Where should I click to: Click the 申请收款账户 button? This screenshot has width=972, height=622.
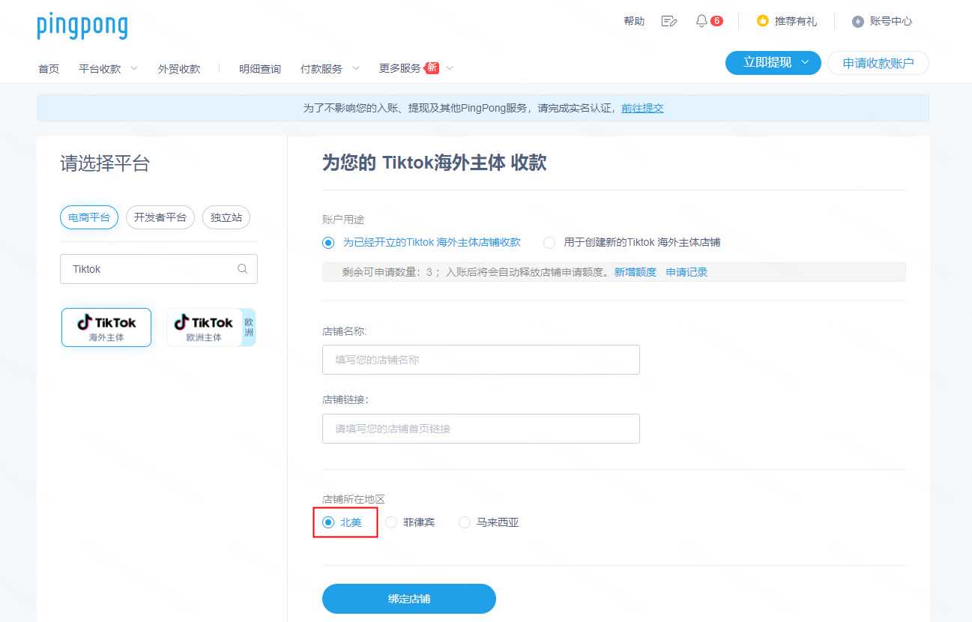(878, 63)
